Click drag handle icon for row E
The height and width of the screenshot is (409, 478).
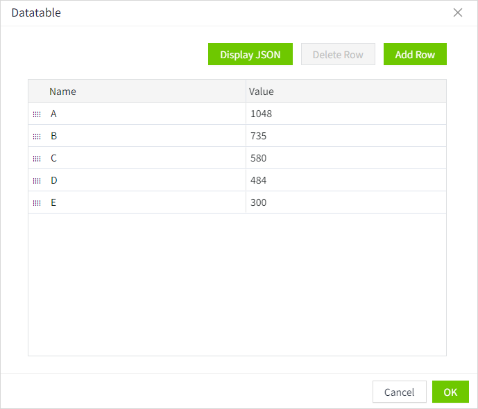(x=37, y=203)
